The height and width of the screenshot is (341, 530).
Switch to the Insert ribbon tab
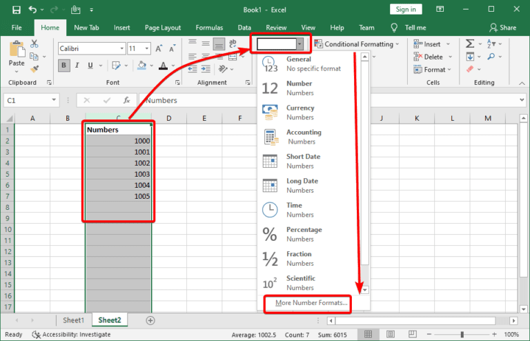tap(121, 28)
